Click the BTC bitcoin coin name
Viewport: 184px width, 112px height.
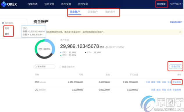40,82
